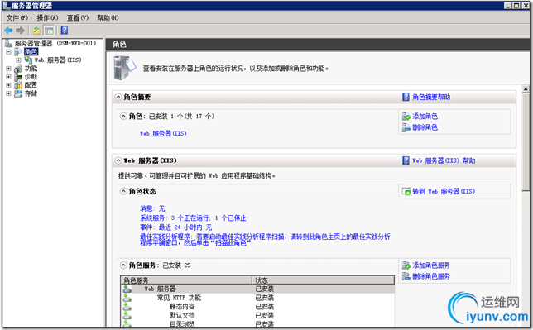Click the 添加角色服务 link
533x330 pixels.
431,265
